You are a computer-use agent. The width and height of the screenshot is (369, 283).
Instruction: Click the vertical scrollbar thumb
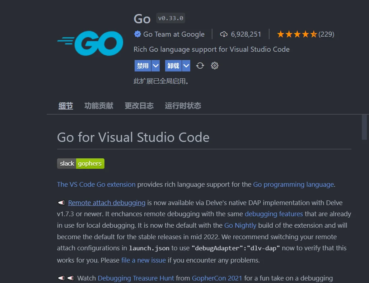(x=364, y=127)
